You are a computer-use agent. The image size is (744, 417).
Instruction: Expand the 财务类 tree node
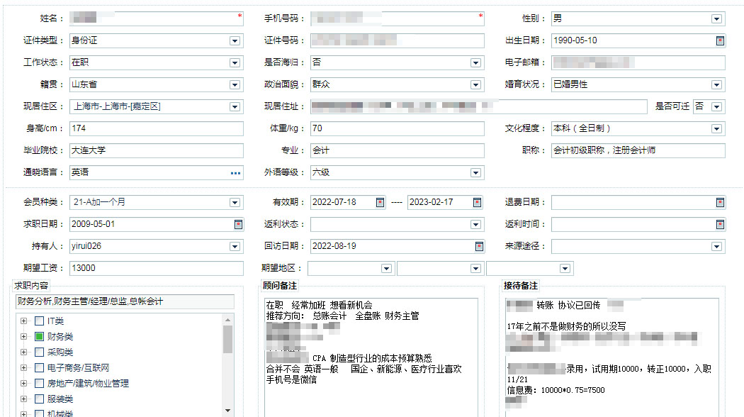point(23,337)
